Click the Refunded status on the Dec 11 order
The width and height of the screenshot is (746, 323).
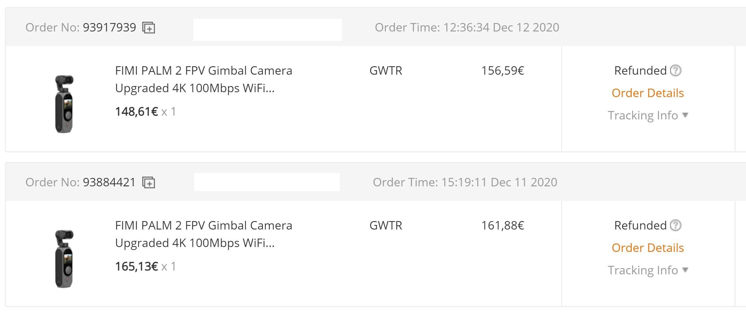(x=640, y=225)
